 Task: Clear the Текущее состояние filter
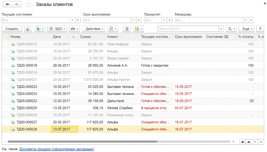coord(78,20)
